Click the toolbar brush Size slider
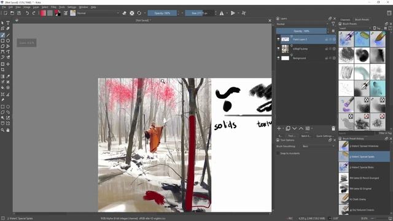This screenshot has width=393, height=221. point(200,13)
